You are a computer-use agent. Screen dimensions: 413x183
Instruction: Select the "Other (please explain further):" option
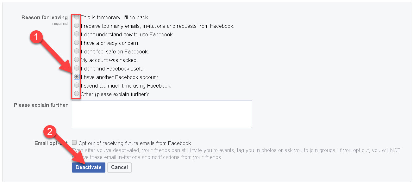coord(76,94)
